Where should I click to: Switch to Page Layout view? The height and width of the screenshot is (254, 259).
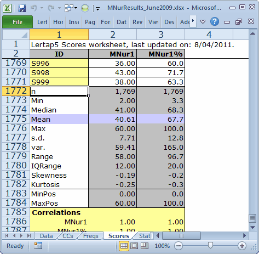[x=134, y=246]
